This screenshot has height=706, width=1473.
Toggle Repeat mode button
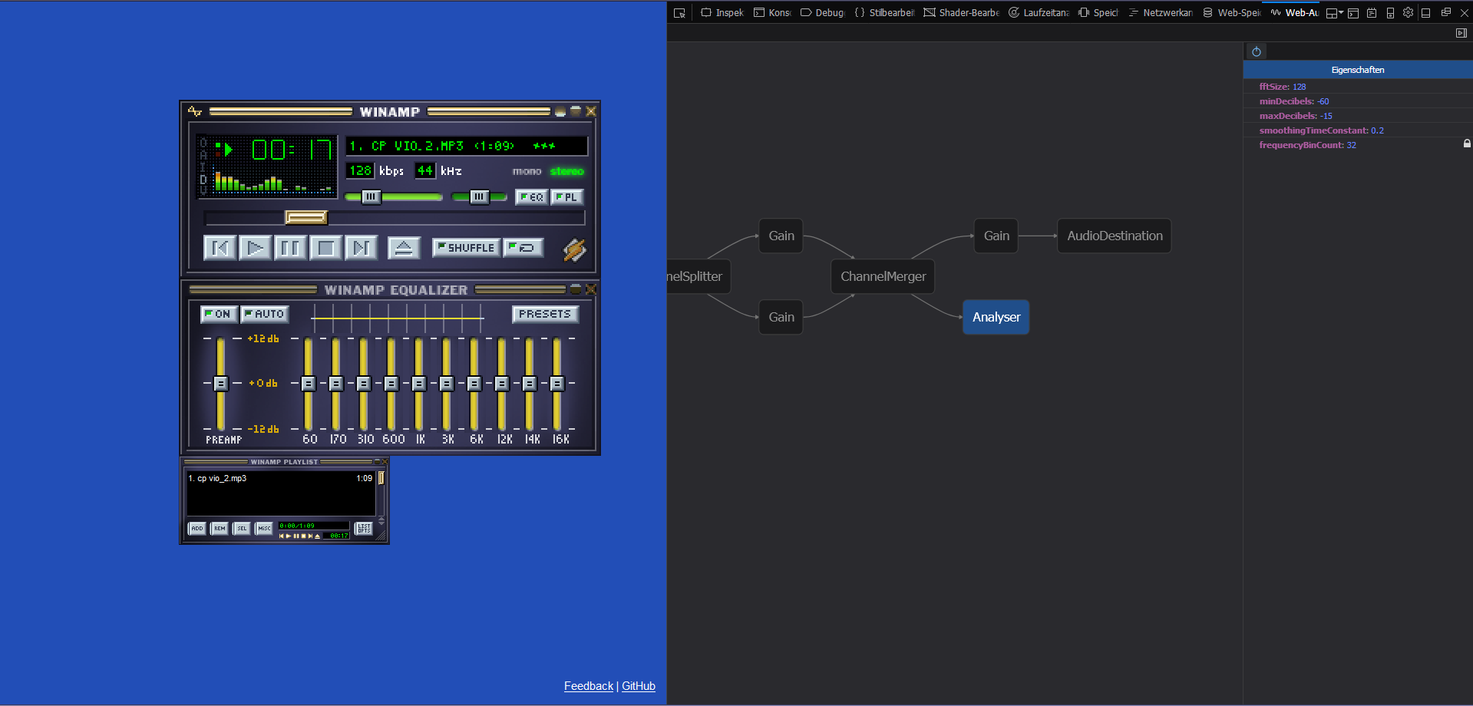[523, 248]
